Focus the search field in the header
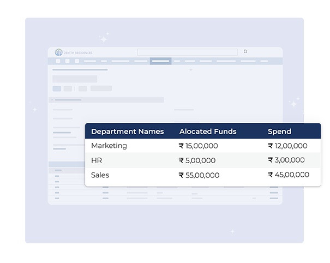The height and width of the screenshot is (263, 330). [x=188, y=52]
